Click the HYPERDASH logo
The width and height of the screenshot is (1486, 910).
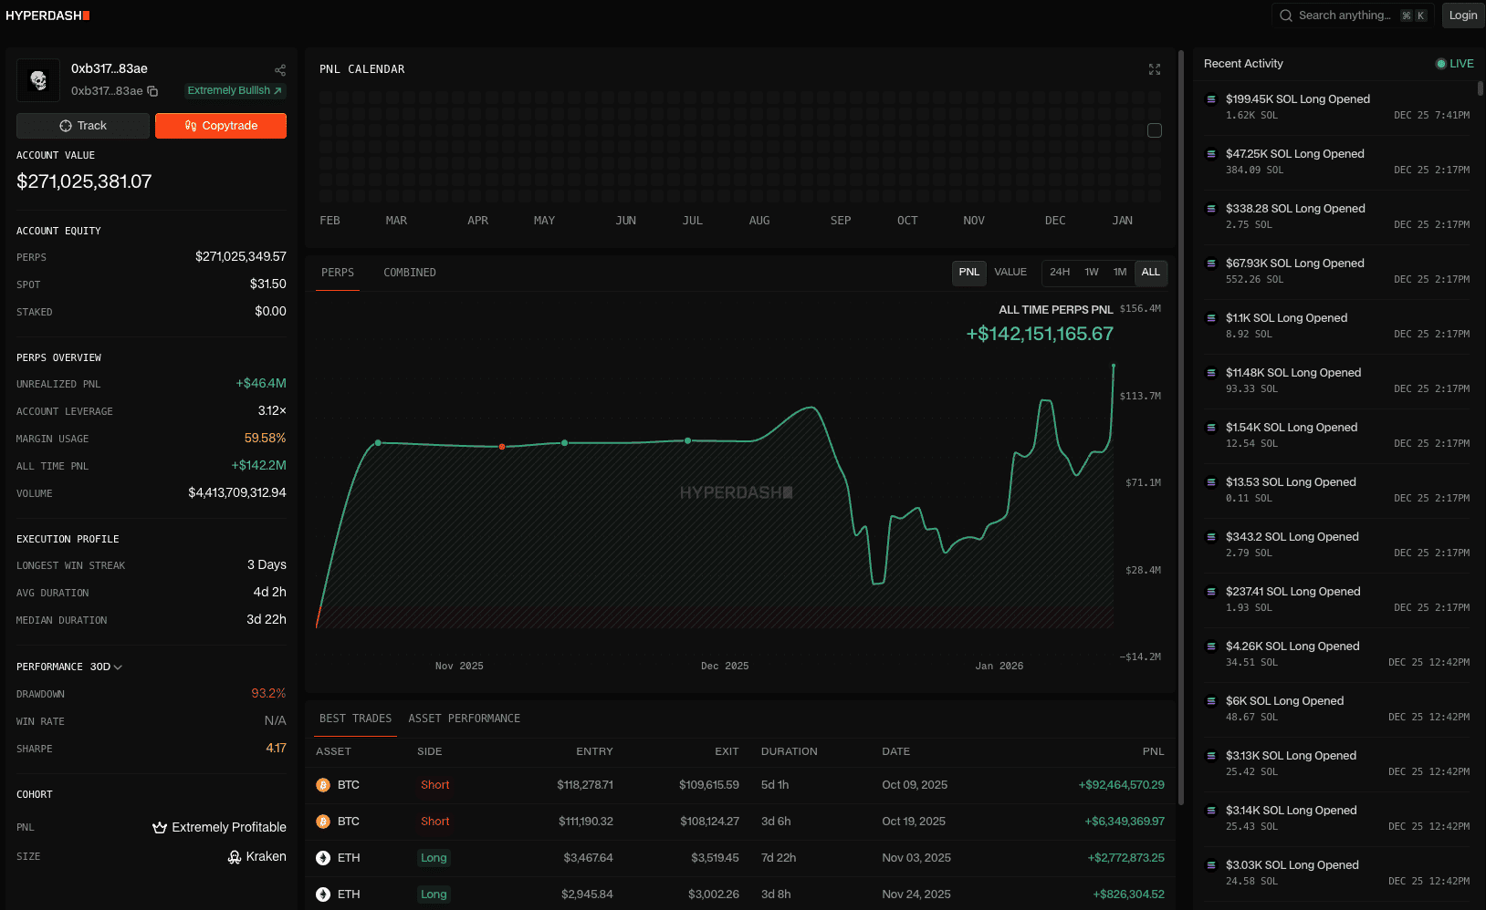tap(47, 16)
